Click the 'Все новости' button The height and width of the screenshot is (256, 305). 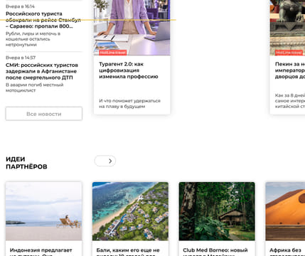click(44, 114)
